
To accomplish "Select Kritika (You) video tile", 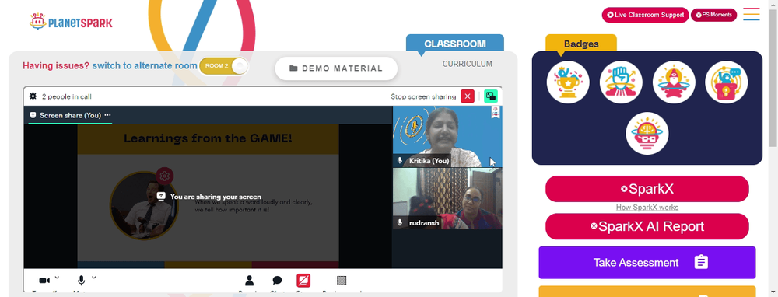I will pyautogui.click(x=447, y=136).
